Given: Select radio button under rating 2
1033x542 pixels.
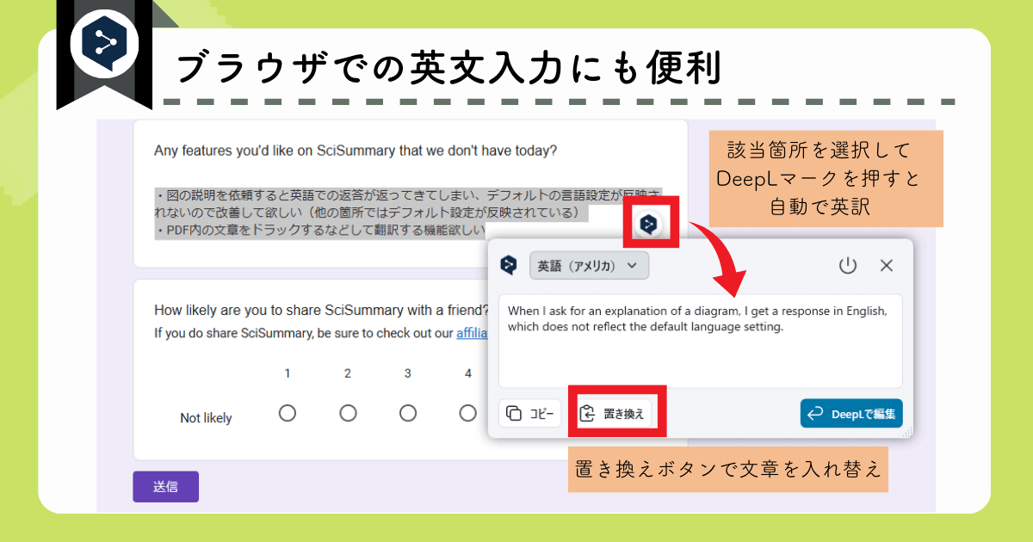Looking at the screenshot, I should coord(348,413).
